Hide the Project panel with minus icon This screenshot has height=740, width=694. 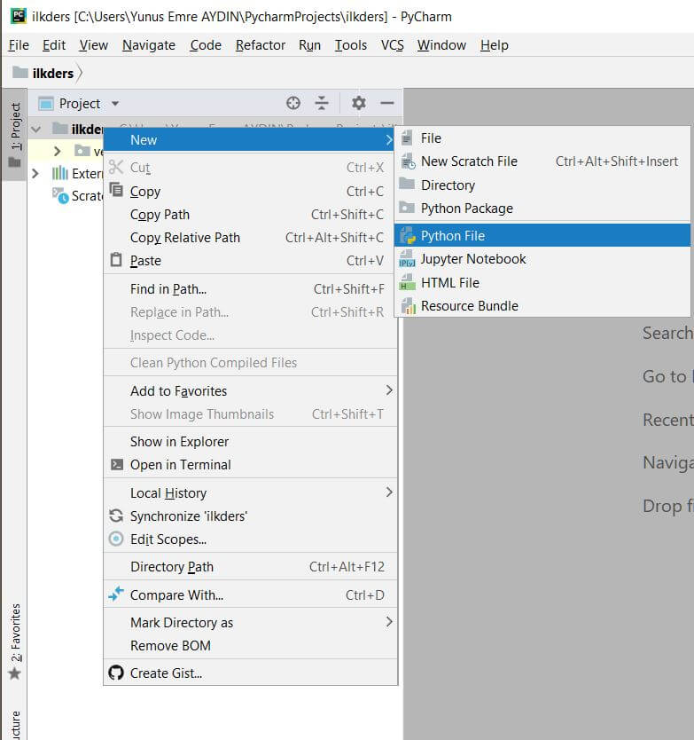[x=387, y=103]
